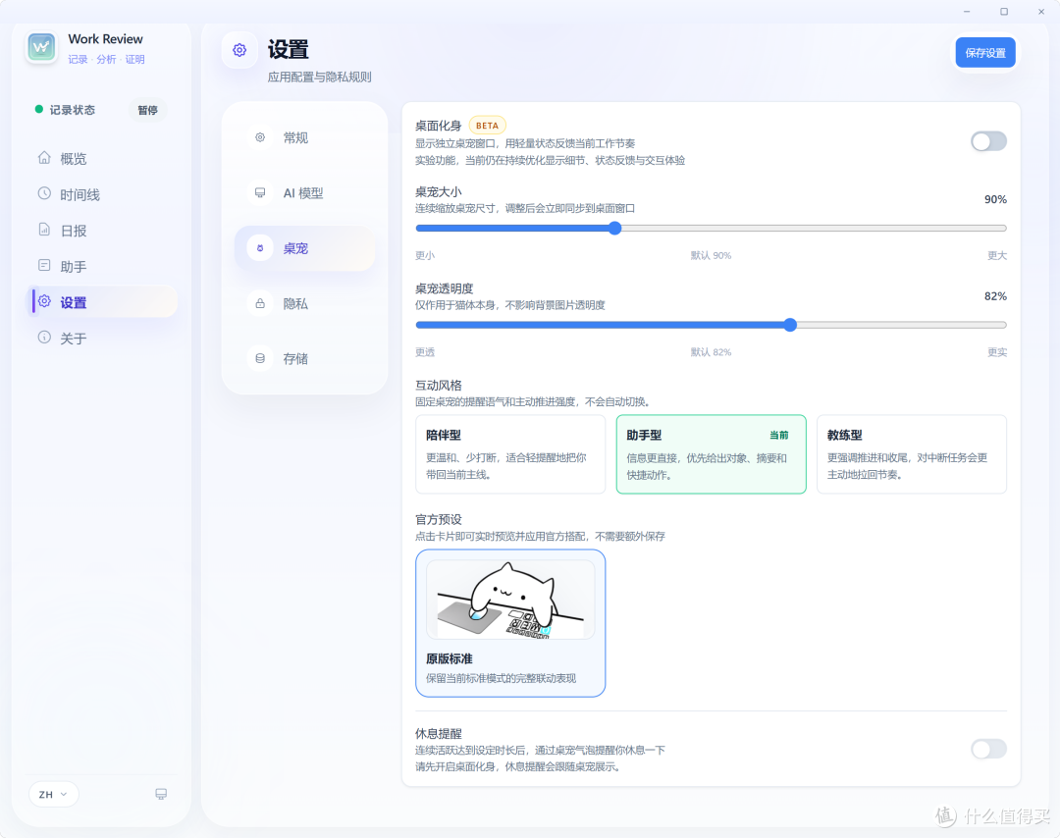Image resolution: width=1060 pixels, height=838 pixels.
Task: Open the 概览 overview page
Action: pos(101,159)
